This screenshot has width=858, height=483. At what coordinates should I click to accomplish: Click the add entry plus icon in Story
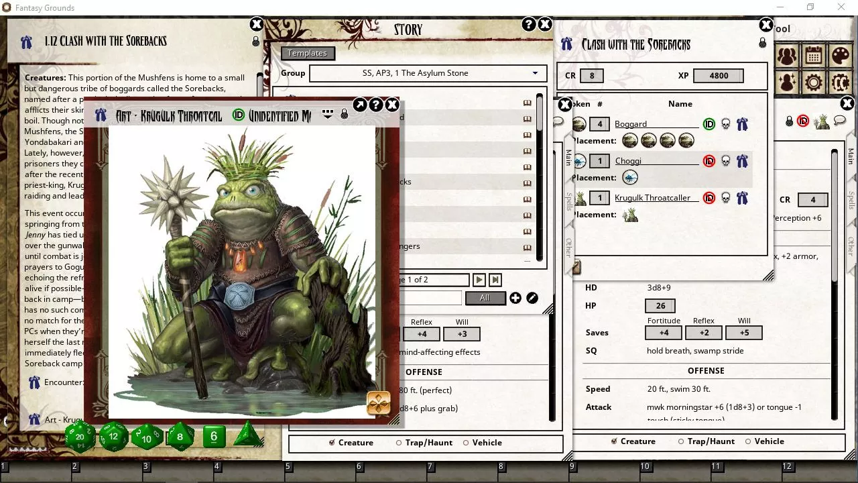click(x=515, y=298)
